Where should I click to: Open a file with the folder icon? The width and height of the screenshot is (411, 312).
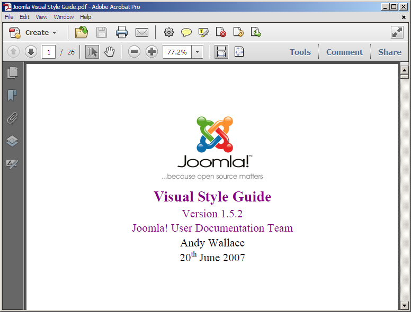coord(81,33)
